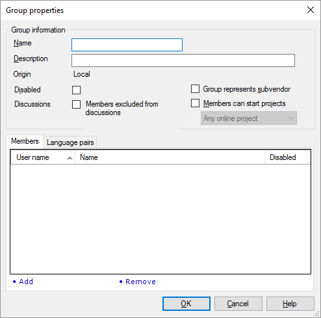321x318 pixels.
Task: Select the Members tab
Action: (25, 141)
